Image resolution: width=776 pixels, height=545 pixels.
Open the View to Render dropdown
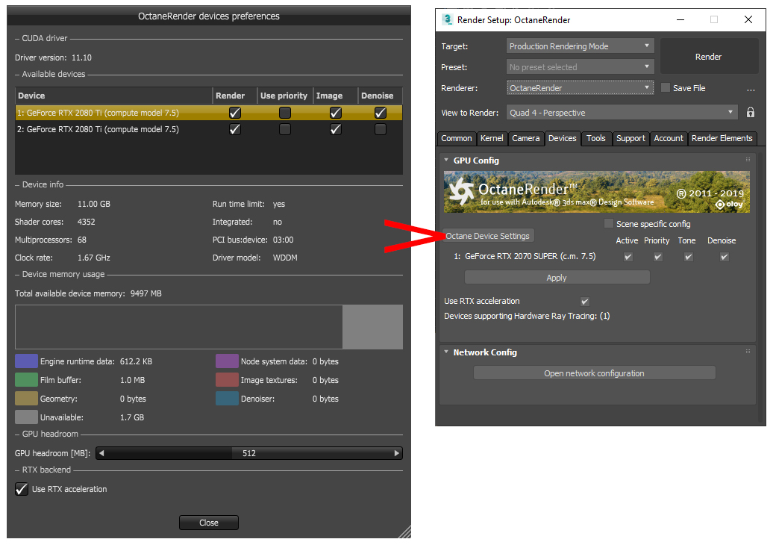point(622,113)
